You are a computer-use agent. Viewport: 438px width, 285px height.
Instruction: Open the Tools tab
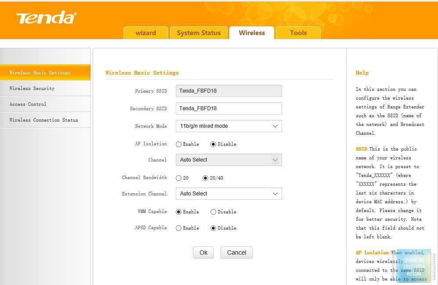click(298, 33)
